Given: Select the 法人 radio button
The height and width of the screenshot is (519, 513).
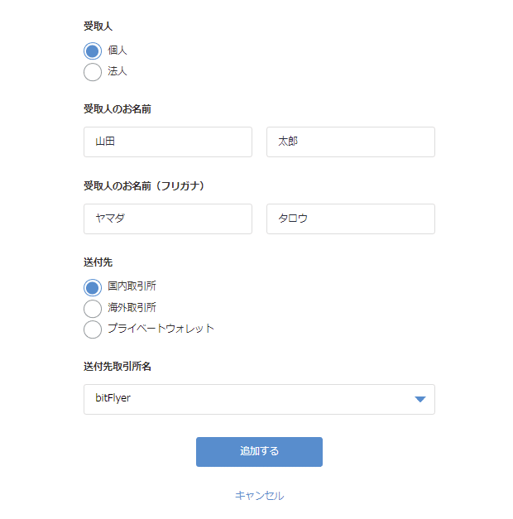Looking at the screenshot, I should pyautogui.click(x=93, y=72).
